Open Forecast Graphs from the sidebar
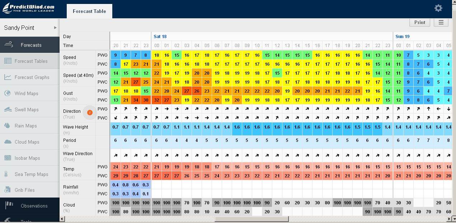Screen dimensions: 456x223 click(x=32, y=77)
